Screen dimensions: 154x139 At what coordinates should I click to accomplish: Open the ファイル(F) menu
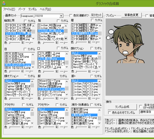9,9
